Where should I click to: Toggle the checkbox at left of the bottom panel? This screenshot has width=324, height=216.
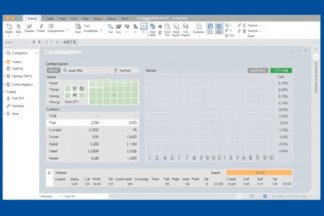(49, 173)
